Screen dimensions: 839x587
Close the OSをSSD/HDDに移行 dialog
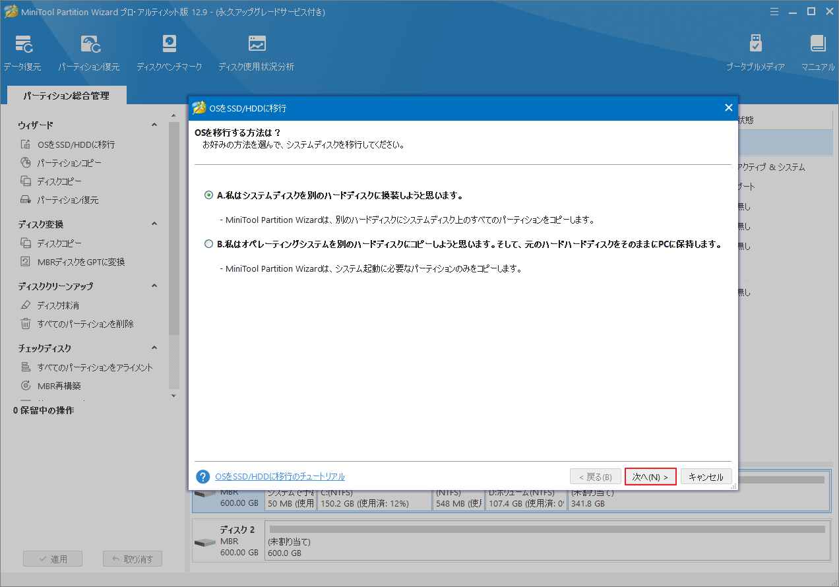coord(728,108)
